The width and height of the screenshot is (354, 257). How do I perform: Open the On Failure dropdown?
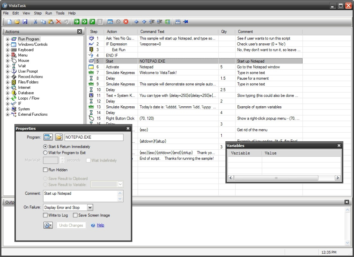coord(90,207)
